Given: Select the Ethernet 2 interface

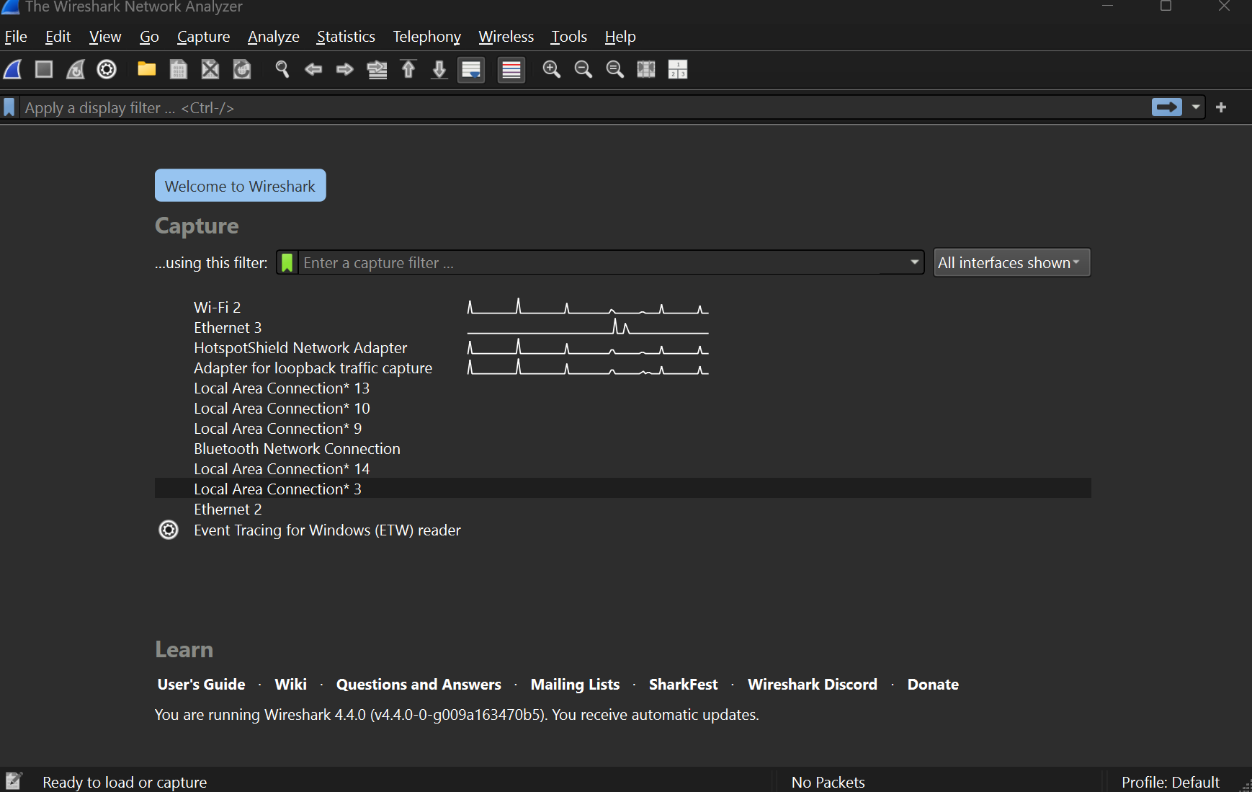Looking at the screenshot, I should tap(623, 510).
